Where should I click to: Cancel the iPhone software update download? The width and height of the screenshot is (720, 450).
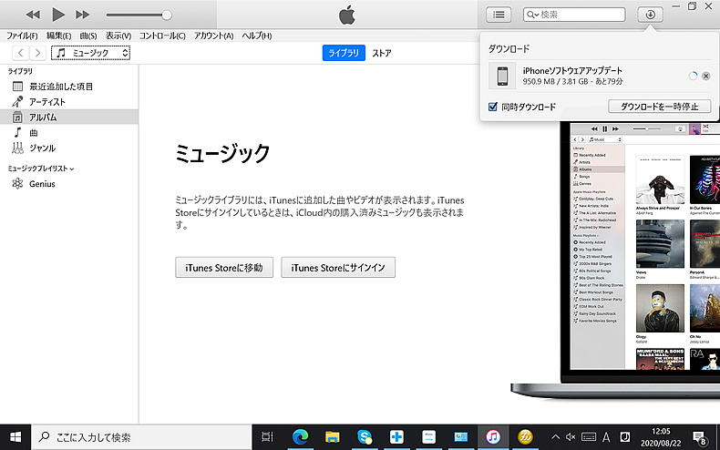[x=706, y=77]
